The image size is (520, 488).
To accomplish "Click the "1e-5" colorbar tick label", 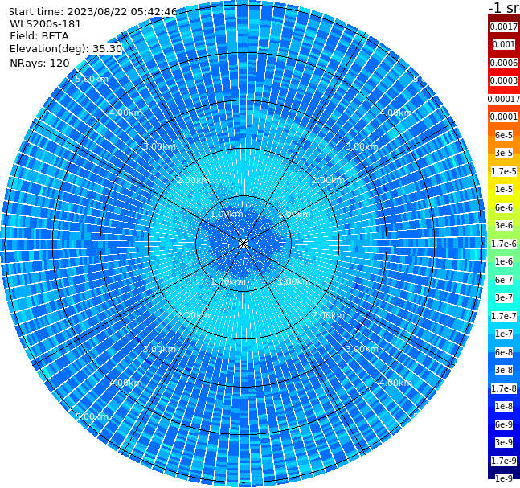I will [x=504, y=189].
